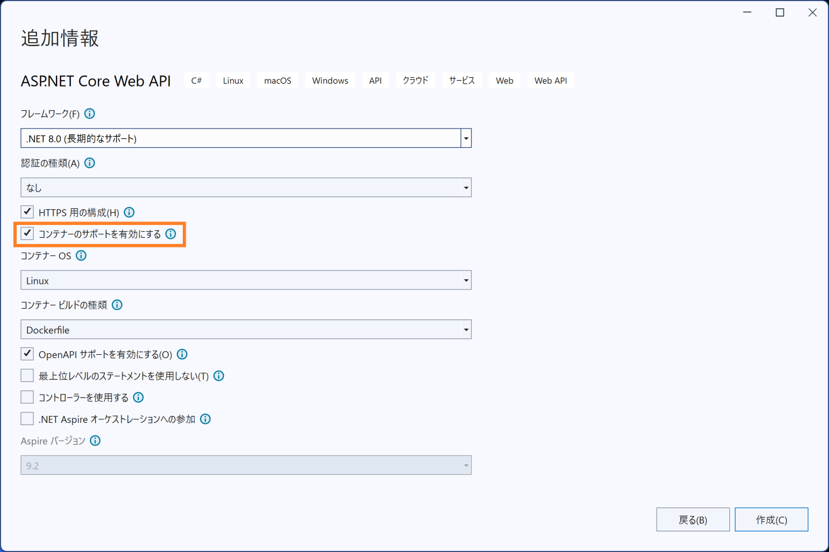Uncheck the HTTPS 用の構成(H) checkbox

tap(27, 212)
